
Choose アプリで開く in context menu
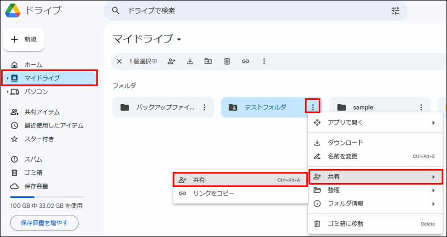coord(375,123)
